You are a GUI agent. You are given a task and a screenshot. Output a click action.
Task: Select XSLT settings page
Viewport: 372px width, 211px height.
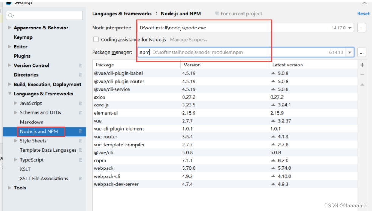(x=25, y=169)
